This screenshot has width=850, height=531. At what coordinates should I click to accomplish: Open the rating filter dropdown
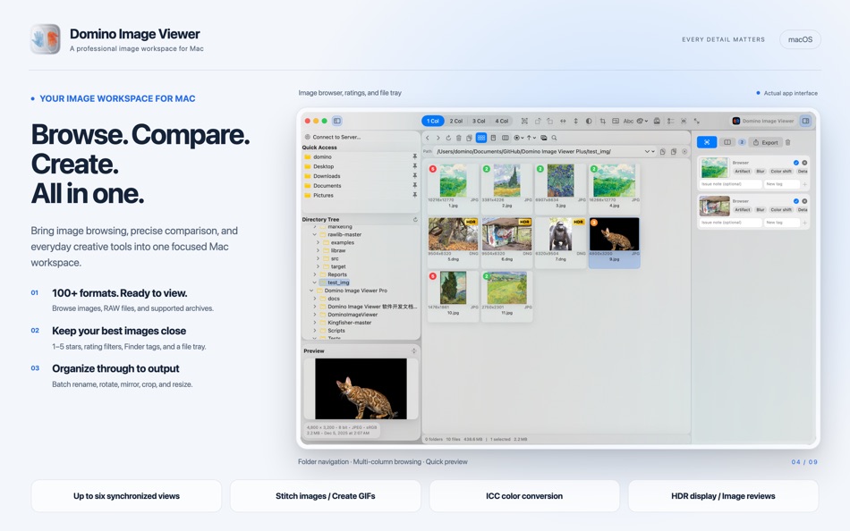tap(519, 138)
